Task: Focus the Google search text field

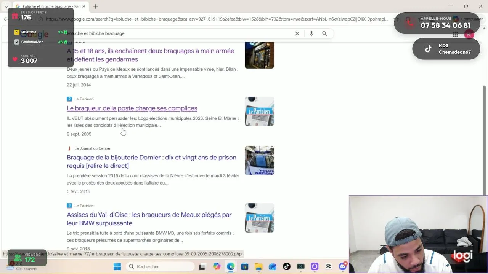Action: click(x=179, y=33)
